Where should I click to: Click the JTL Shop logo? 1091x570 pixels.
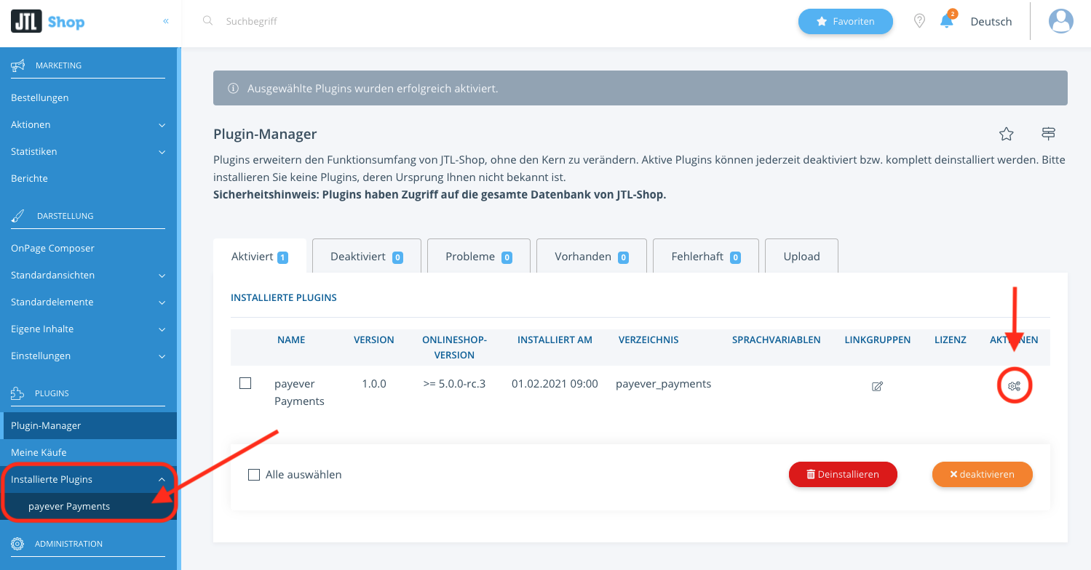47,22
